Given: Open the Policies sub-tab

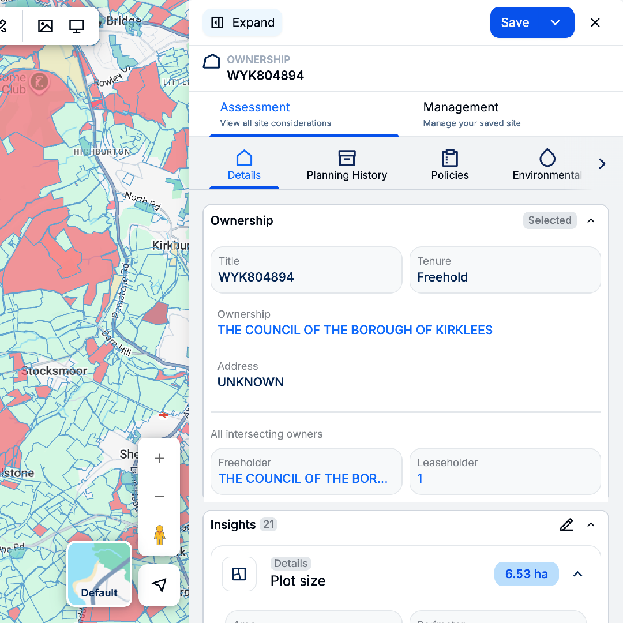Looking at the screenshot, I should (x=450, y=166).
